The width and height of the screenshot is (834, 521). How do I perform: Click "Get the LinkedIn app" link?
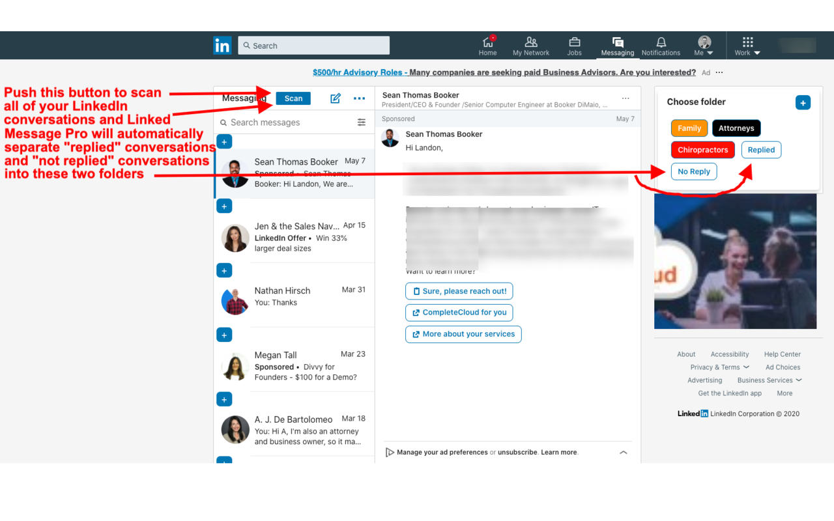730,393
